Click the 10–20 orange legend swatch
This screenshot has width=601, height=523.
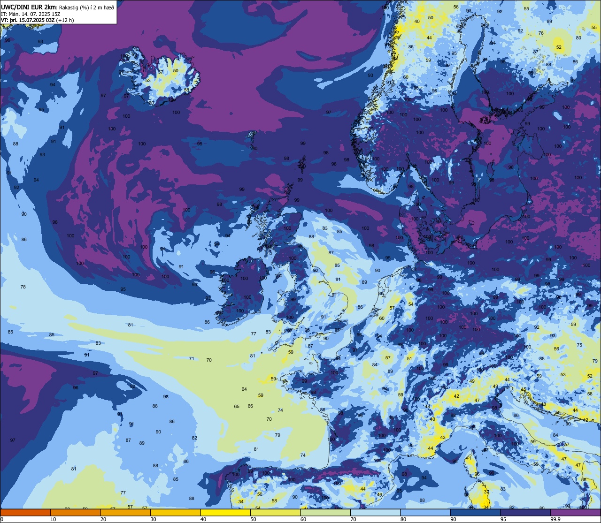[x=75, y=512]
